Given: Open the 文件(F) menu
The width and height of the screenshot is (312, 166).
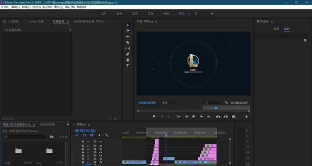Looking at the screenshot, I should point(5,7).
